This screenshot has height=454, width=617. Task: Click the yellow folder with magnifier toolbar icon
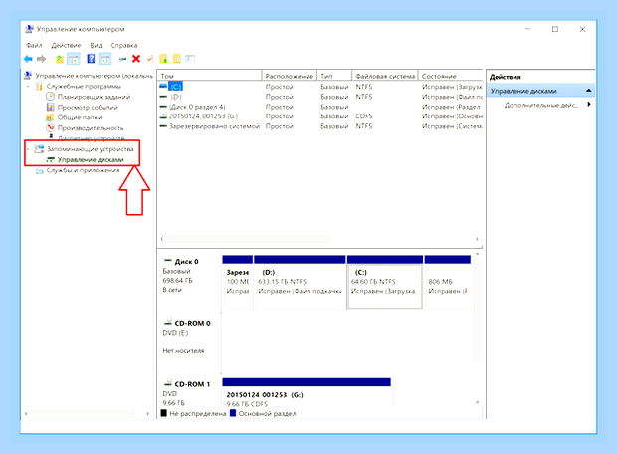coord(177,59)
